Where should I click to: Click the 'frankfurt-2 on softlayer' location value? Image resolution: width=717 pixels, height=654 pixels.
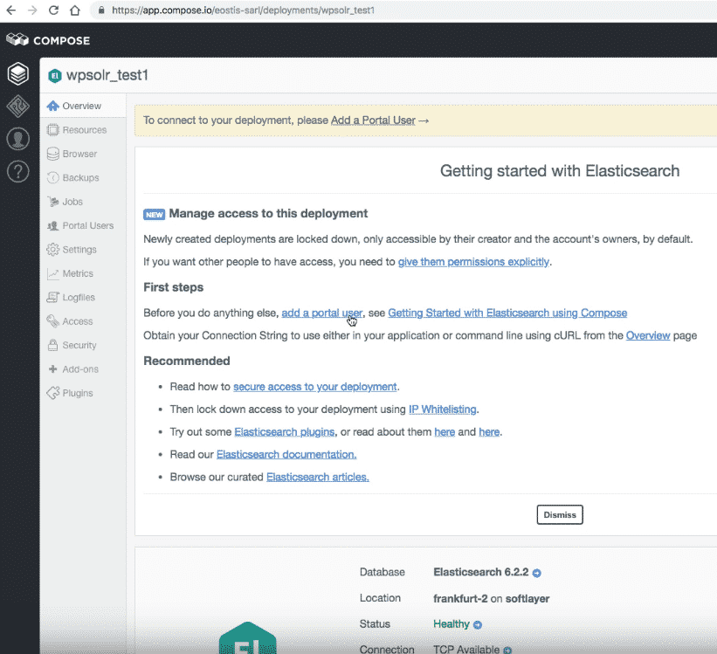[x=491, y=599]
